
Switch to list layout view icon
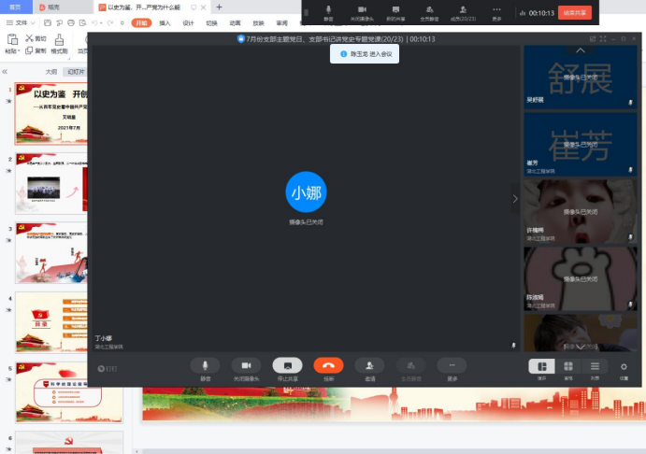click(595, 366)
